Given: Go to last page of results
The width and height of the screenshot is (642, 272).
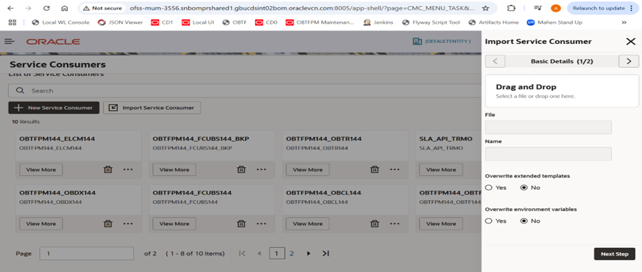Looking at the screenshot, I should tap(326, 254).
